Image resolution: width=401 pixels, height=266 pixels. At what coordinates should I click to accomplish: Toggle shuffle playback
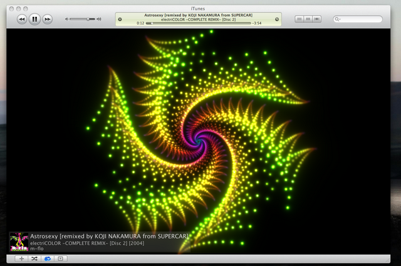coord(34,259)
